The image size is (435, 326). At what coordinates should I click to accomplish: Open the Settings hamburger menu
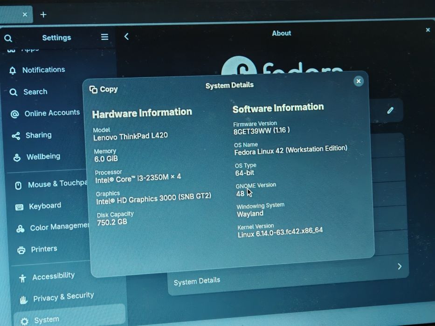104,37
